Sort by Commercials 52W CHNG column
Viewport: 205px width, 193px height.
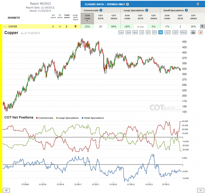click(x=87, y=18)
